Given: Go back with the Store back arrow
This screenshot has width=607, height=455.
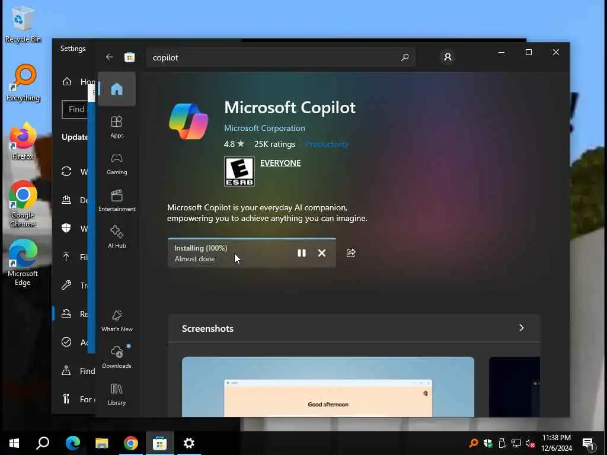Looking at the screenshot, I should 109,57.
